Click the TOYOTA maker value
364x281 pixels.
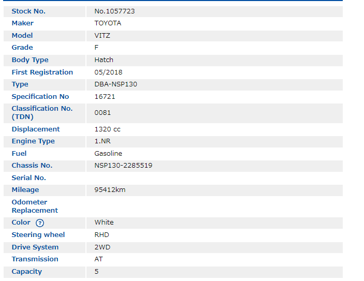click(x=108, y=23)
